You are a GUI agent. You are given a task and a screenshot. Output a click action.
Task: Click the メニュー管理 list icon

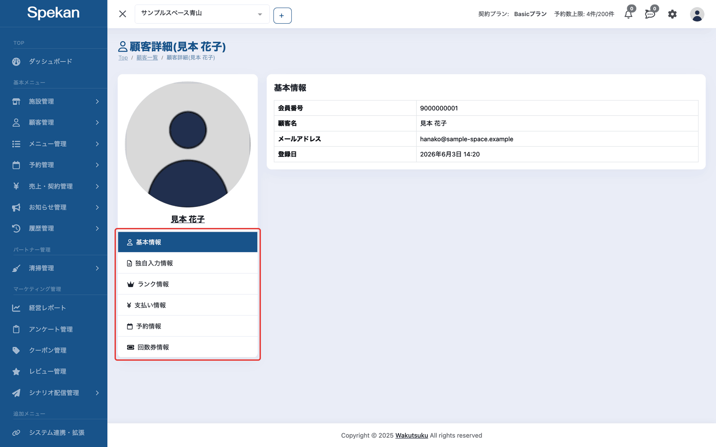pos(16,144)
